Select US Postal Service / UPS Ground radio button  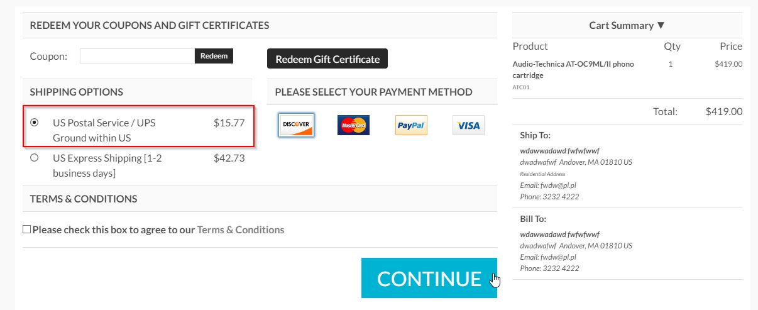(x=35, y=122)
